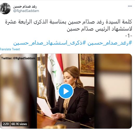
Task: Click the 2:20 video duration badge
Action: pos(6,124)
